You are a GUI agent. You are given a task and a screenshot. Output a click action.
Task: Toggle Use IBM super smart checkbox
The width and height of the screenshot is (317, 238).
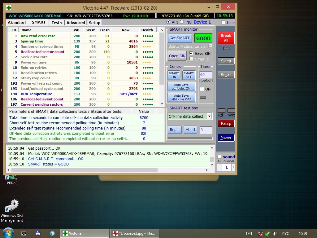pos(210,46)
